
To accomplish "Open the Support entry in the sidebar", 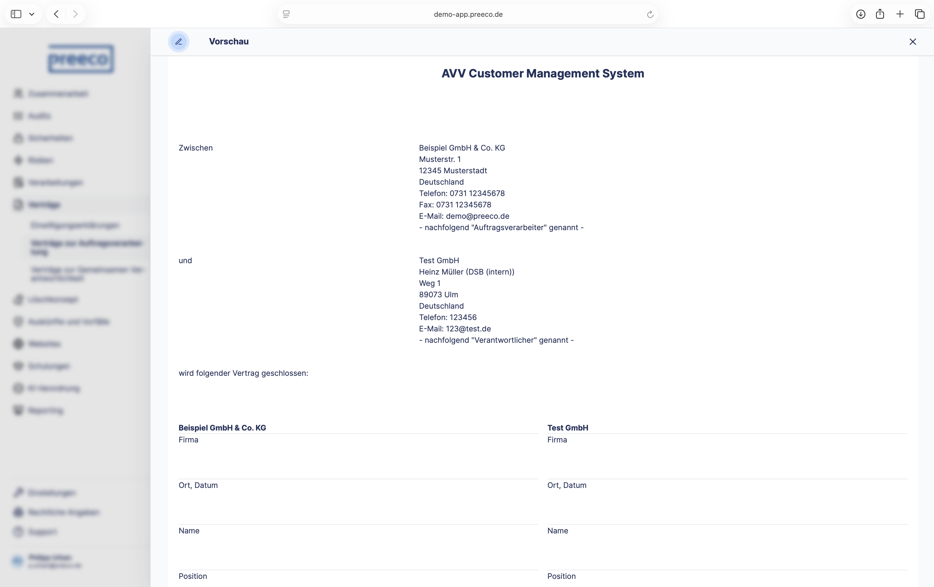I will tap(42, 531).
